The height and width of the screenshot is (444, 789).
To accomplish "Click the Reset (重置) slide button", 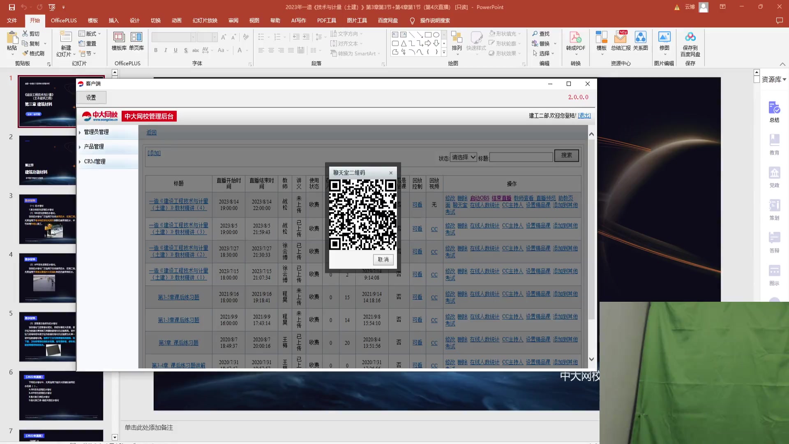I will (x=88, y=44).
